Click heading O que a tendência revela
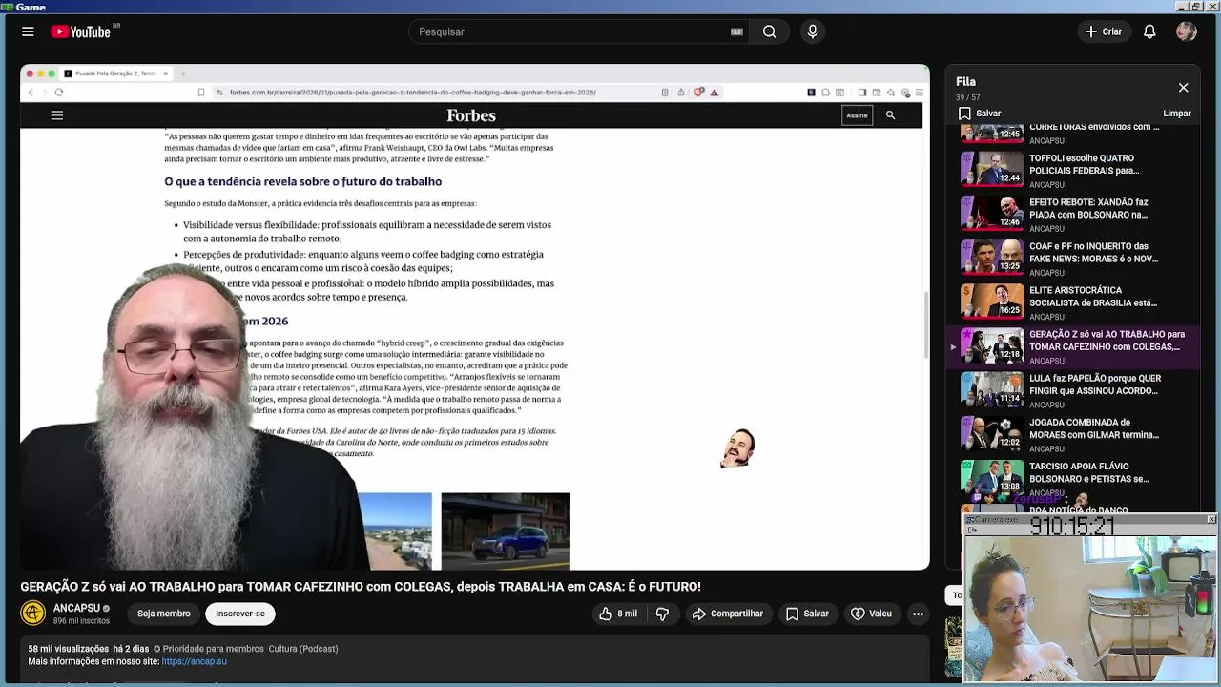 (x=302, y=181)
